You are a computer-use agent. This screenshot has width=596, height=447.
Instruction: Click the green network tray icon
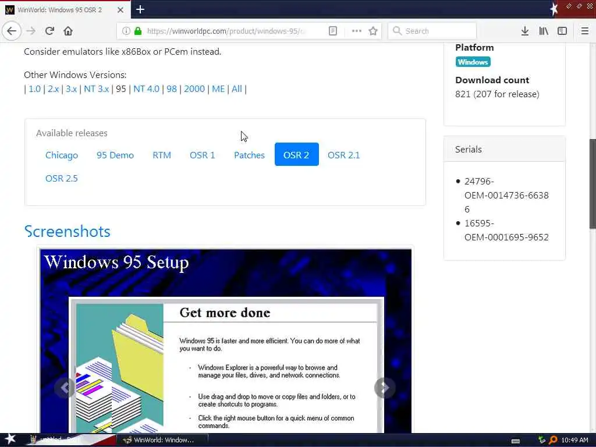pyautogui.click(x=542, y=440)
